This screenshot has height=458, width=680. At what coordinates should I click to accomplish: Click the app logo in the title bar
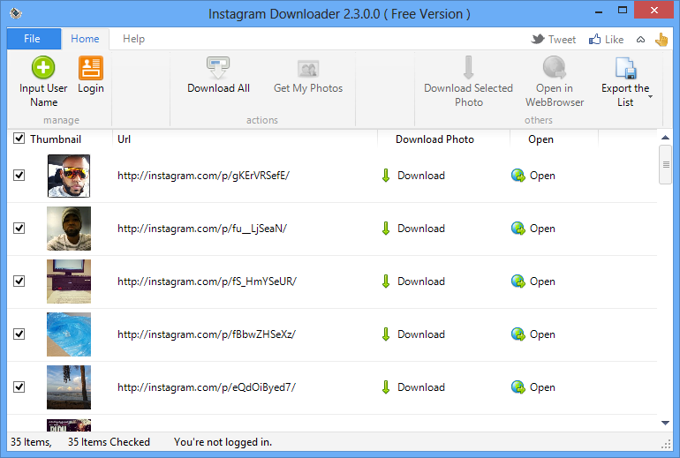(16, 13)
